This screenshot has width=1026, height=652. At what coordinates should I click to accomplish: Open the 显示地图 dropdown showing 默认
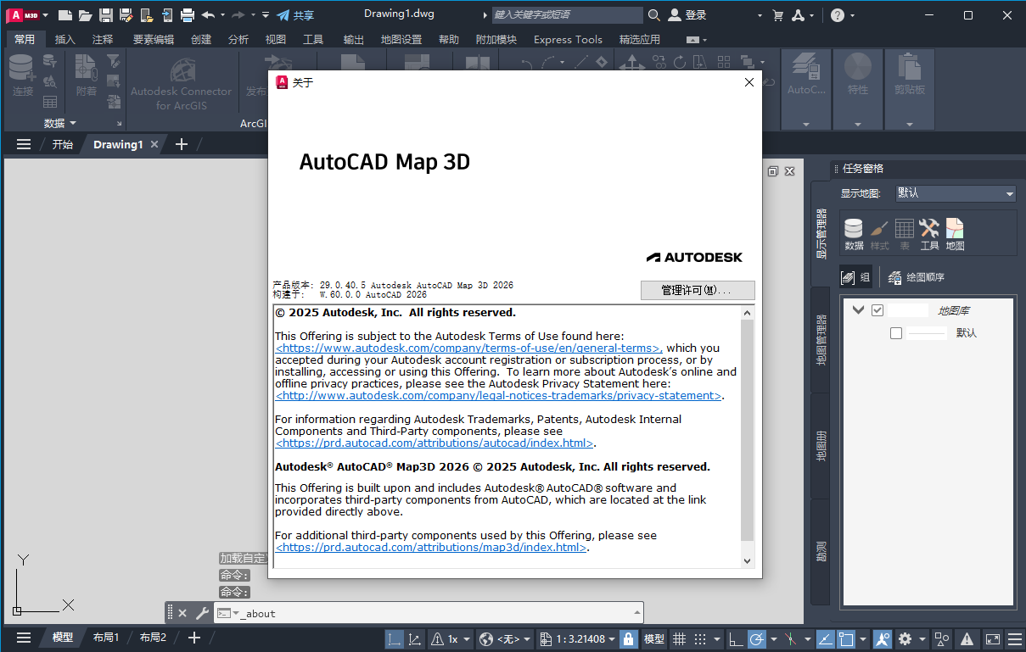(x=955, y=193)
